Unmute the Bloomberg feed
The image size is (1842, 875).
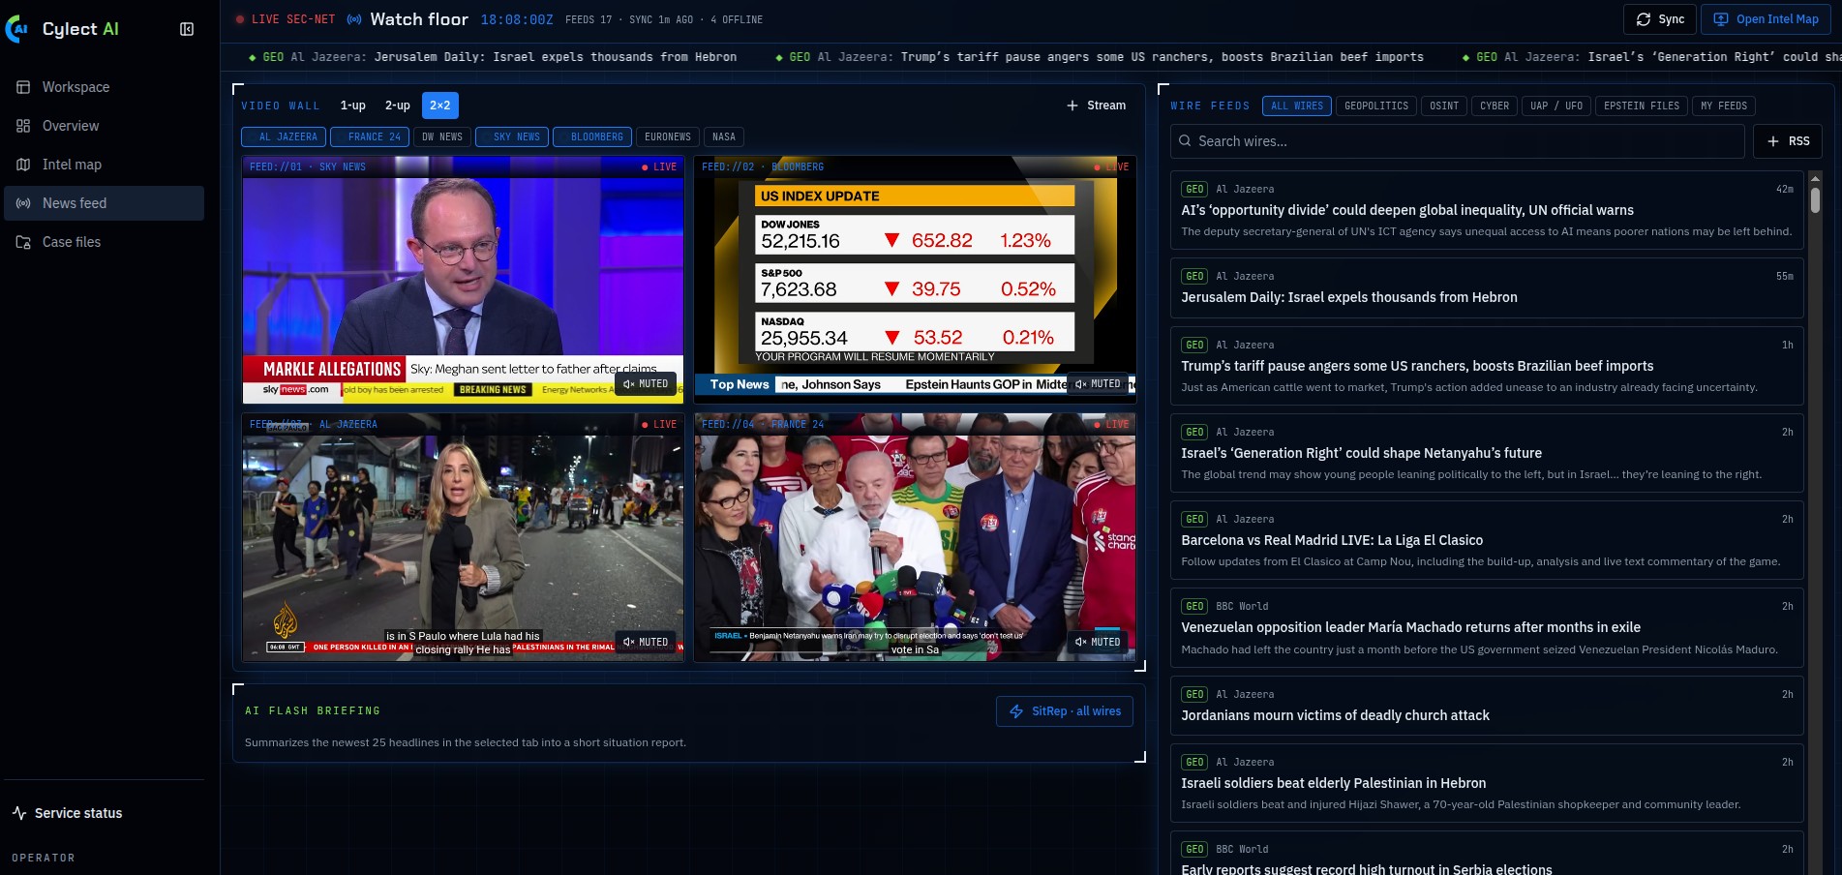coord(1098,384)
